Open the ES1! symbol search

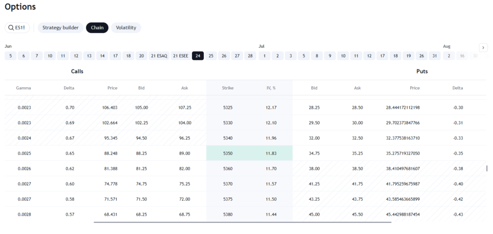click(x=17, y=27)
